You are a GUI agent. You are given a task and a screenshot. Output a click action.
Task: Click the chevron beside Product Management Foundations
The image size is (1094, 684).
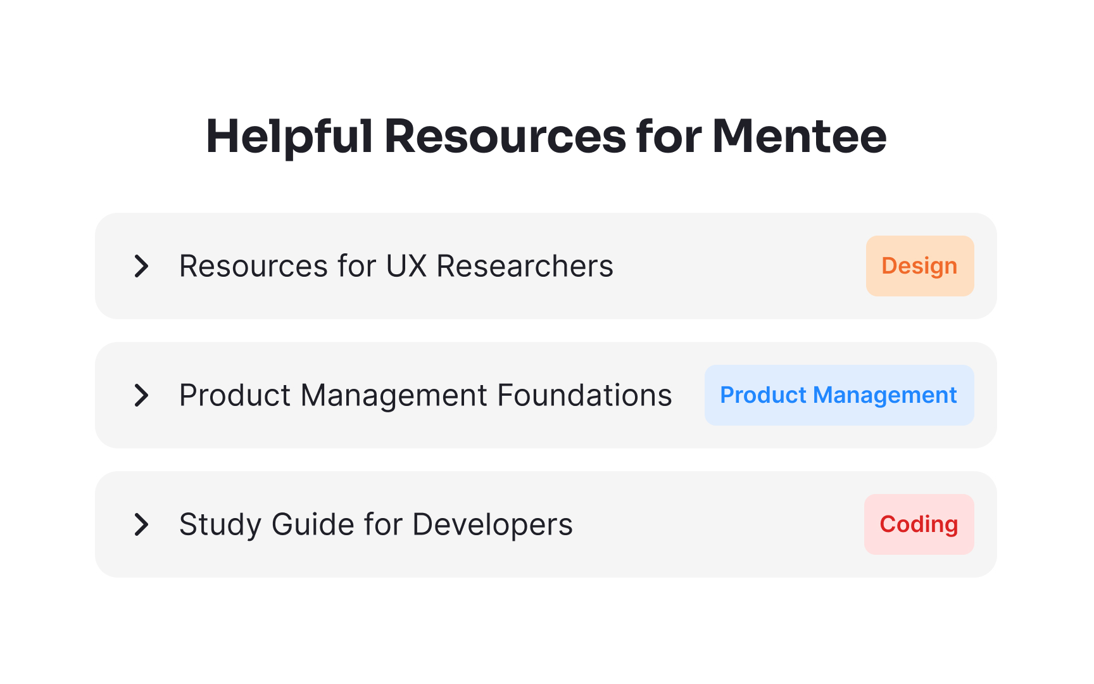[141, 395]
